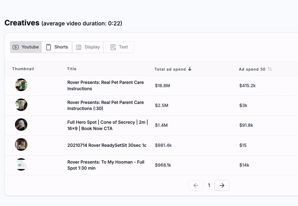Image resolution: width=298 pixels, height=206 pixels.
Task: Click title Rover Presents: To My Hooman
Action: (106, 165)
